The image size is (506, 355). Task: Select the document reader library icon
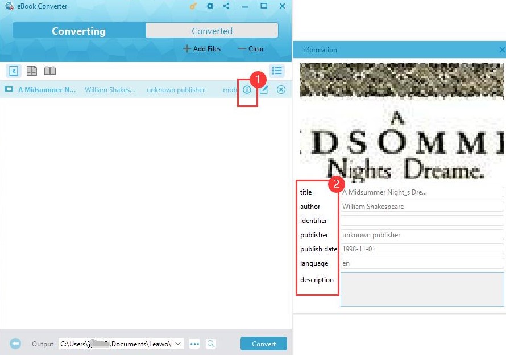click(x=32, y=71)
